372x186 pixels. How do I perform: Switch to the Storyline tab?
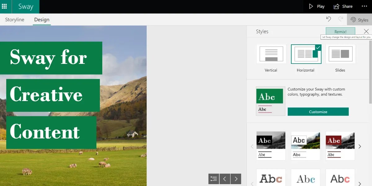(x=14, y=20)
